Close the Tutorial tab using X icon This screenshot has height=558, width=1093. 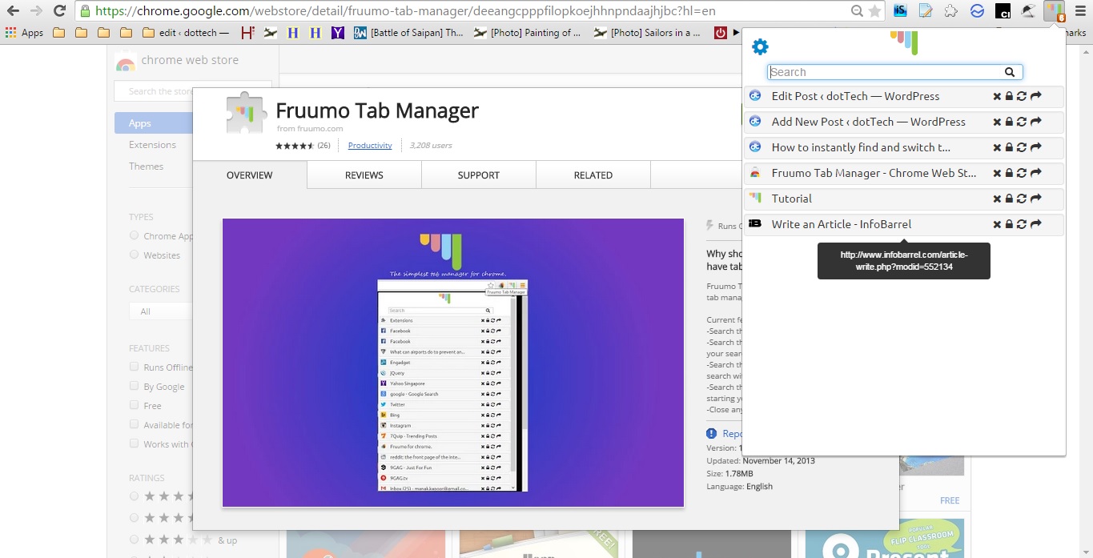coord(997,199)
